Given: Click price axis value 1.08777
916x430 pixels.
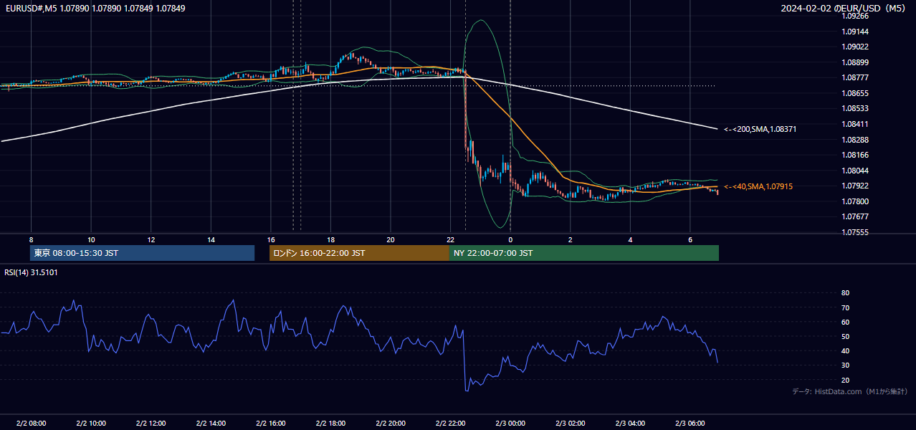Looking at the screenshot, I should point(854,77).
